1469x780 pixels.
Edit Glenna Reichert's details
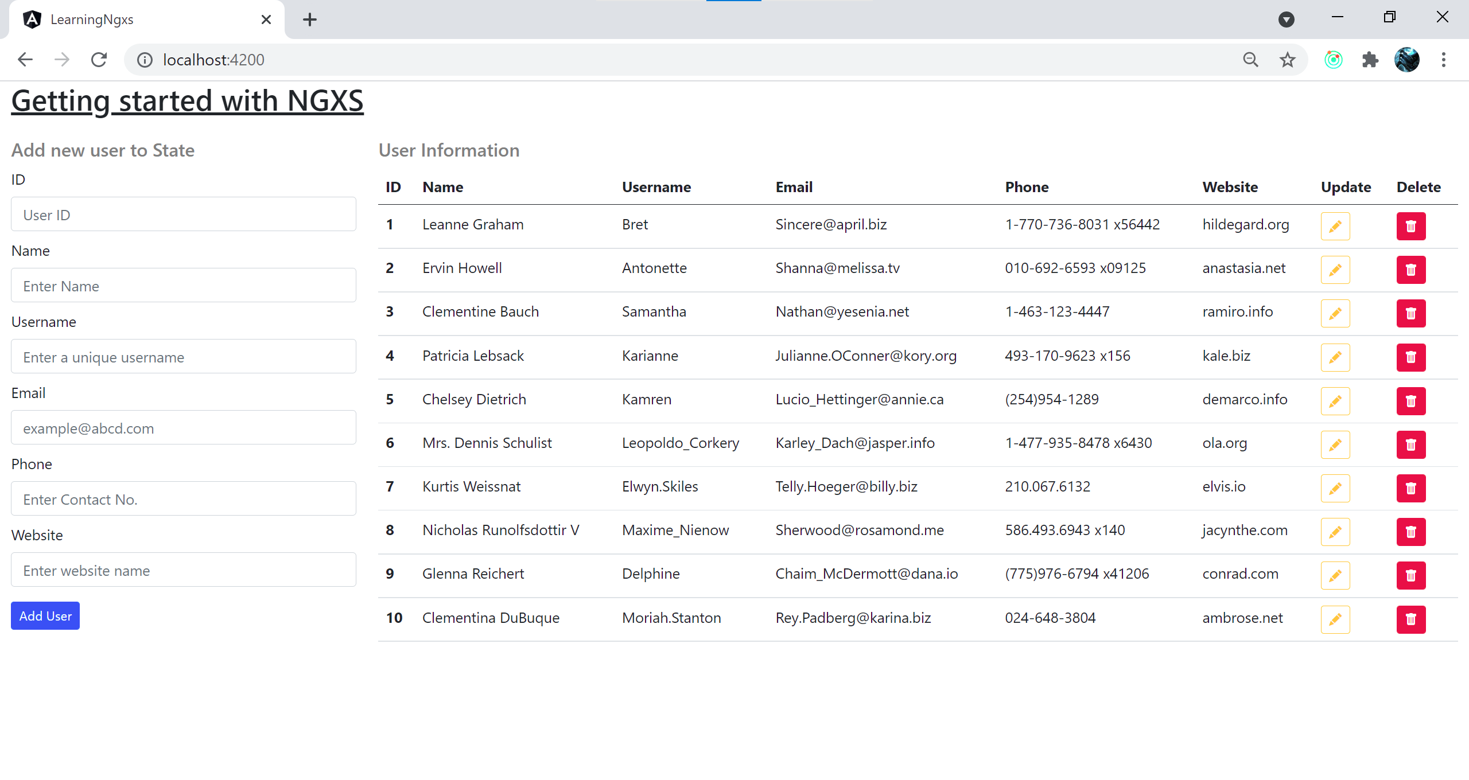pos(1335,575)
